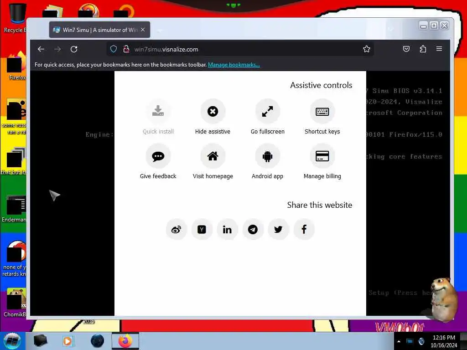Share this website on LinkedIn

point(227,229)
